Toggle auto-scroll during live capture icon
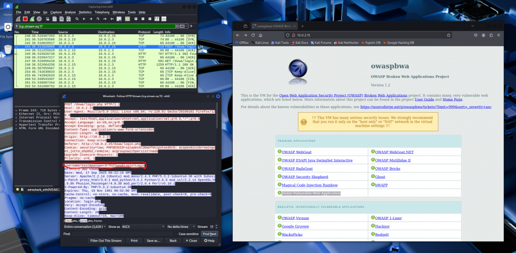The height and width of the screenshot is (253, 516). [119, 19]
